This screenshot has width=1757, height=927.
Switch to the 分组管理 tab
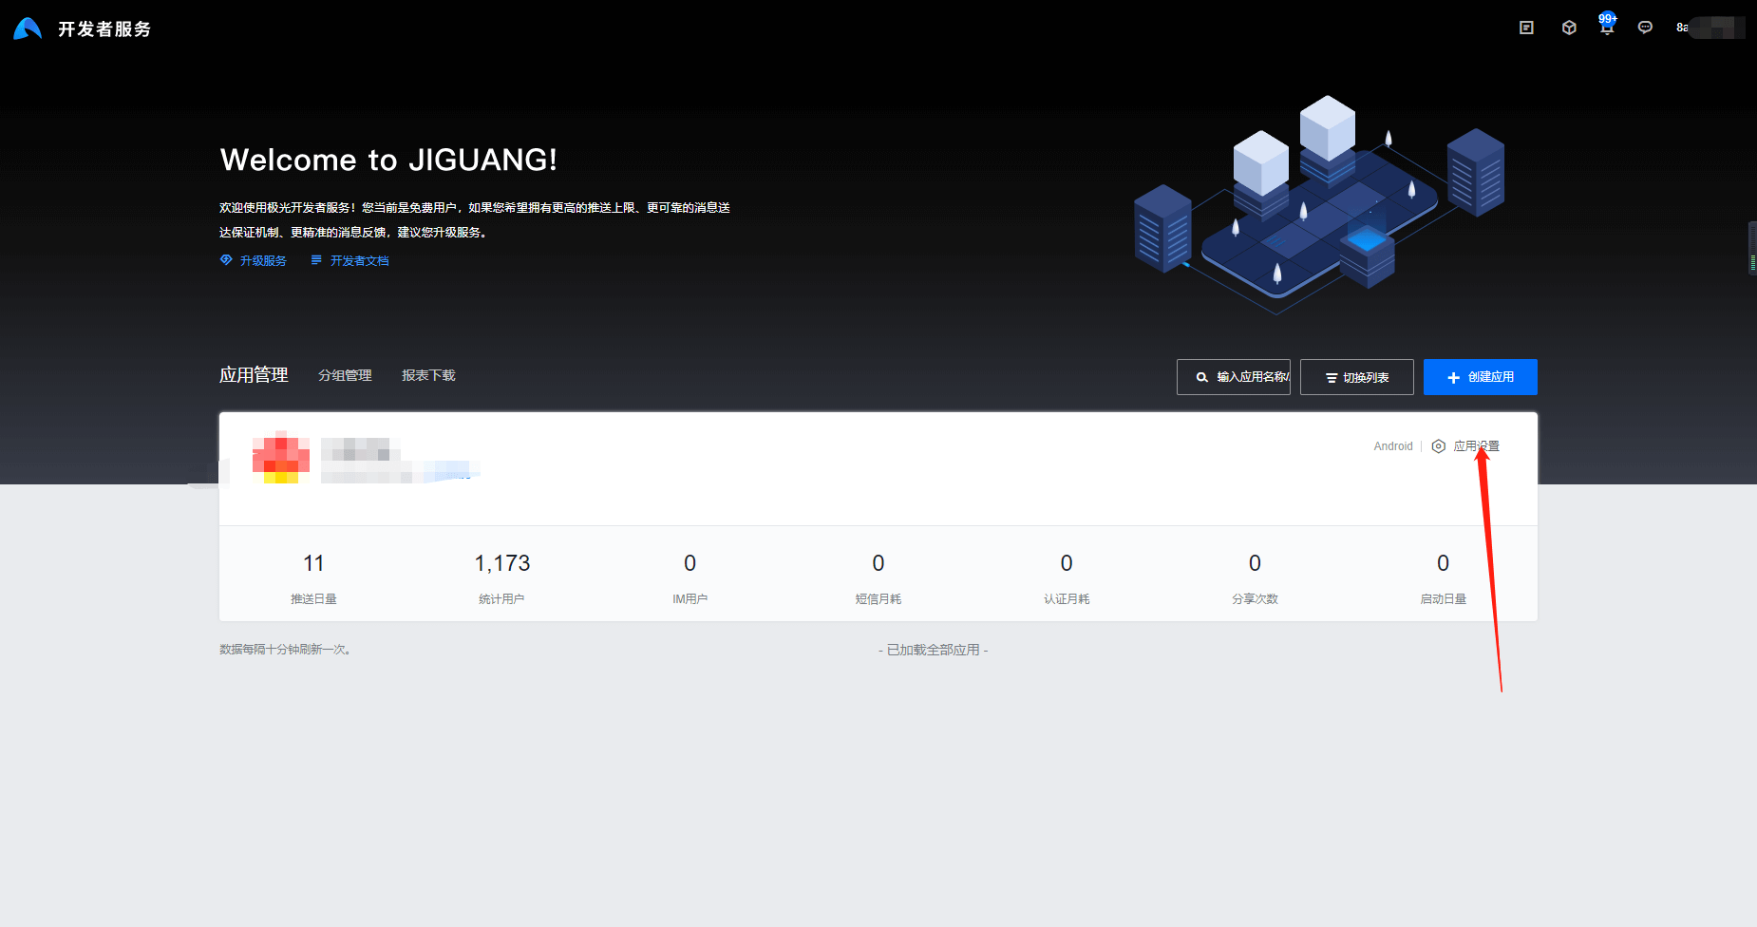click(x=345, y=375)
